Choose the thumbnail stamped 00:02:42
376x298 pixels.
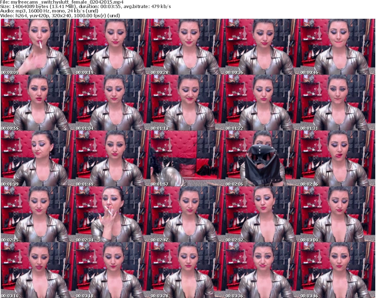coord(188,215)
